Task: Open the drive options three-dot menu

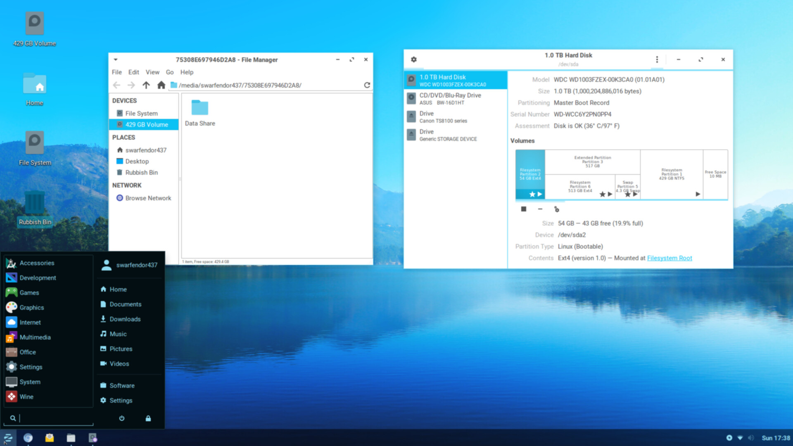Action: tap(657, 59)
